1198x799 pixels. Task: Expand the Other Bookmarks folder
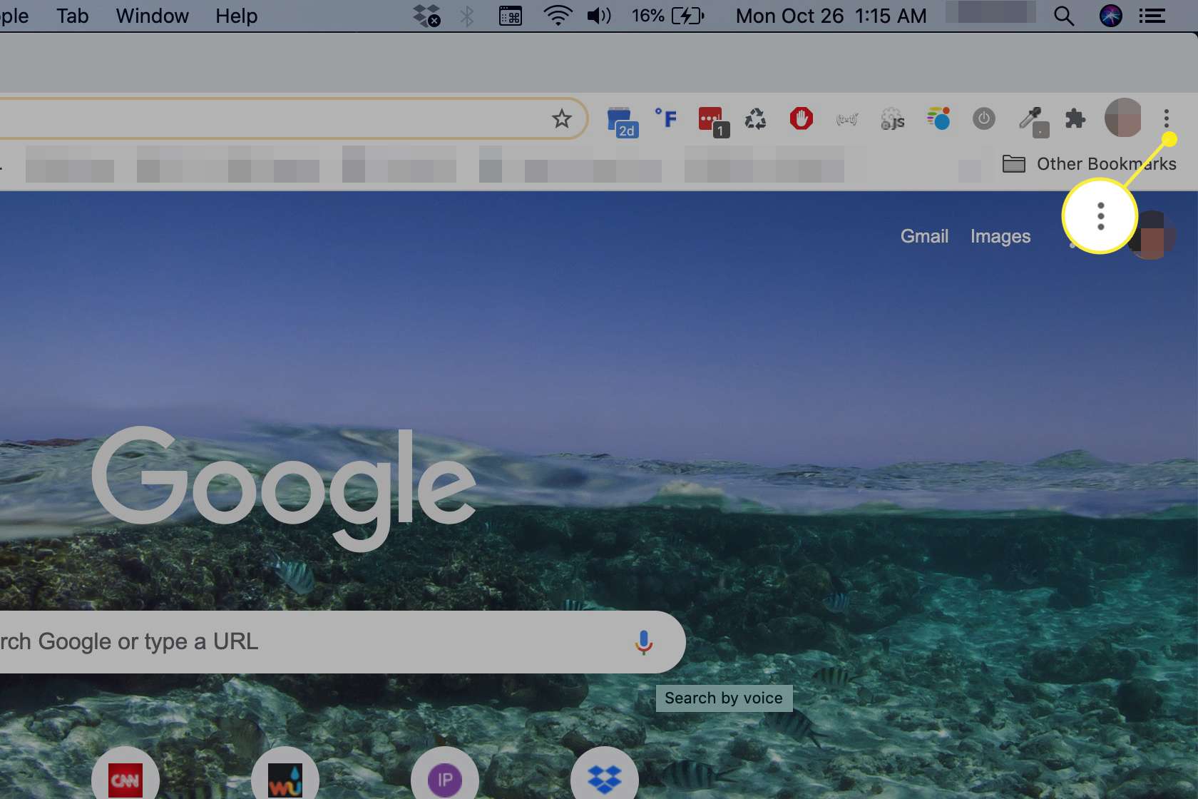[1090, 164]
